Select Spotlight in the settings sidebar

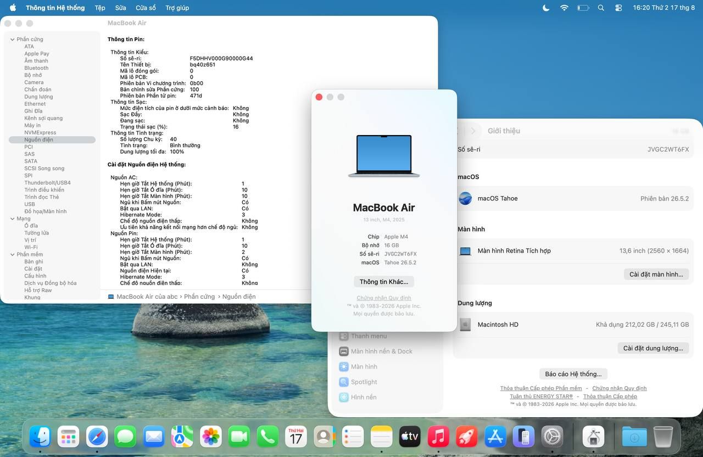tap(364, 382)
